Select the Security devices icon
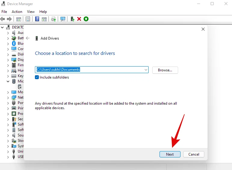Screen dimensions: 232x170 (x=14, y=119)
